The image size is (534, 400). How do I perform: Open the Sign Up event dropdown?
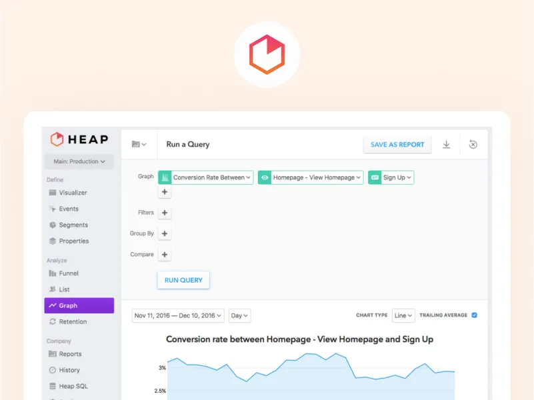coord(391,177)
